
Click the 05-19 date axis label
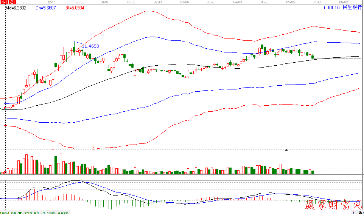317,2
